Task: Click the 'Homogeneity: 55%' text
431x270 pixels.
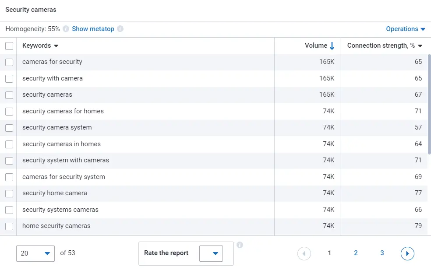Action: pos(32,29)
